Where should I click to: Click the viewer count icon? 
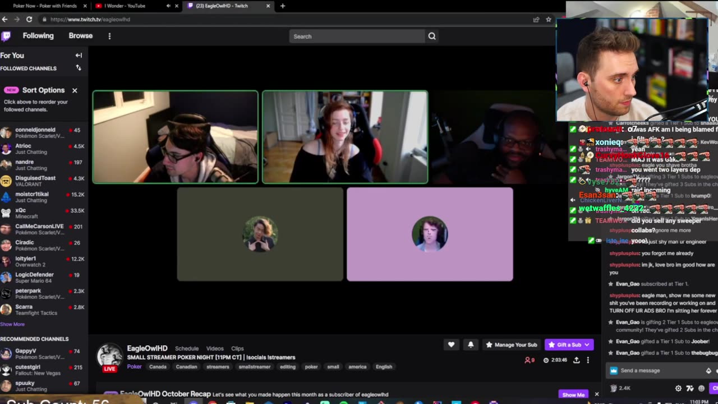527,360
